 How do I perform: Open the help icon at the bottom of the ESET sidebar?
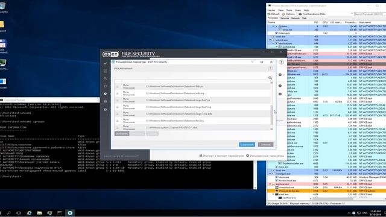[x=106, y=110]
